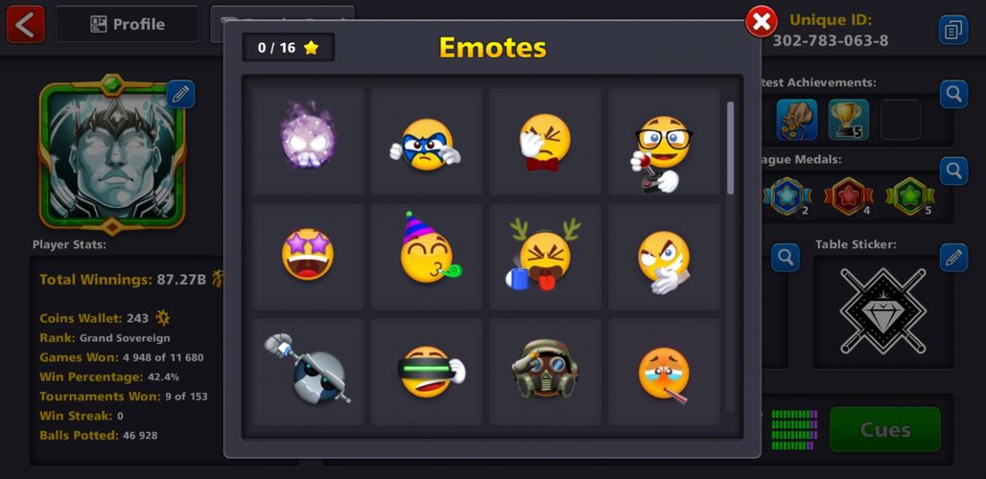Select the purple flaming ghost emote
This screenshot has width=986, height=479.
[308, 141]
